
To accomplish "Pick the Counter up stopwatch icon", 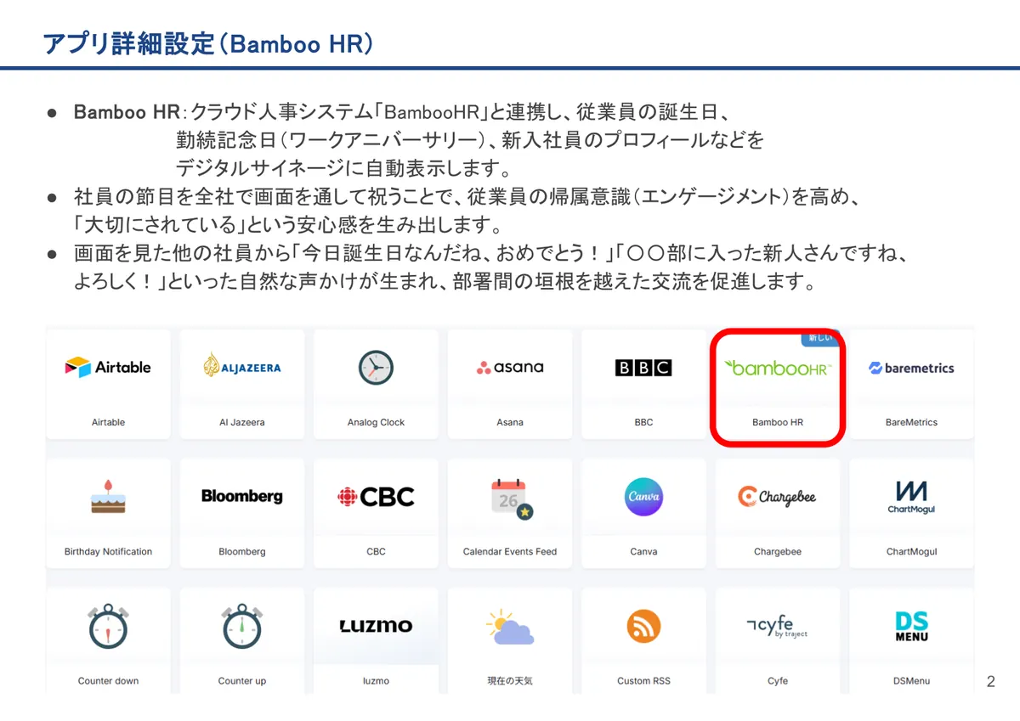I will point(242,626).
